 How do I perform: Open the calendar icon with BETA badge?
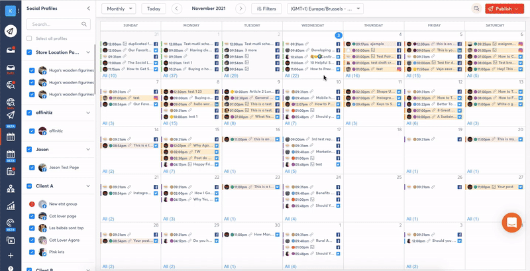pos(11,155)
